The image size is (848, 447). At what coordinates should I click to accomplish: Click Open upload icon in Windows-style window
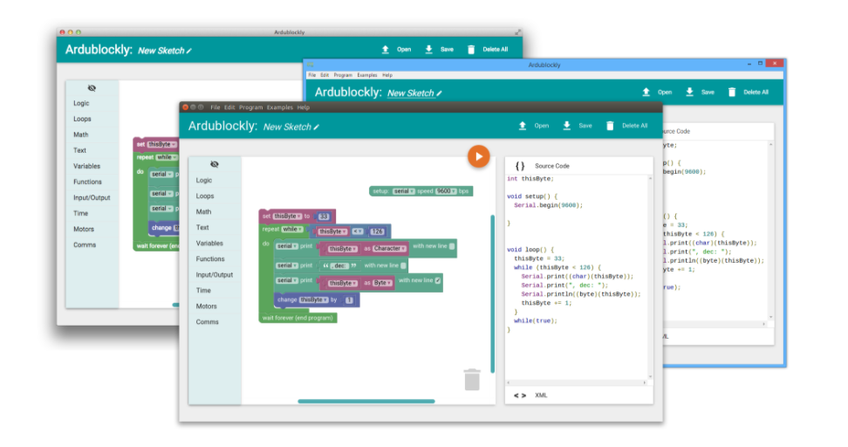click(646, 92)
